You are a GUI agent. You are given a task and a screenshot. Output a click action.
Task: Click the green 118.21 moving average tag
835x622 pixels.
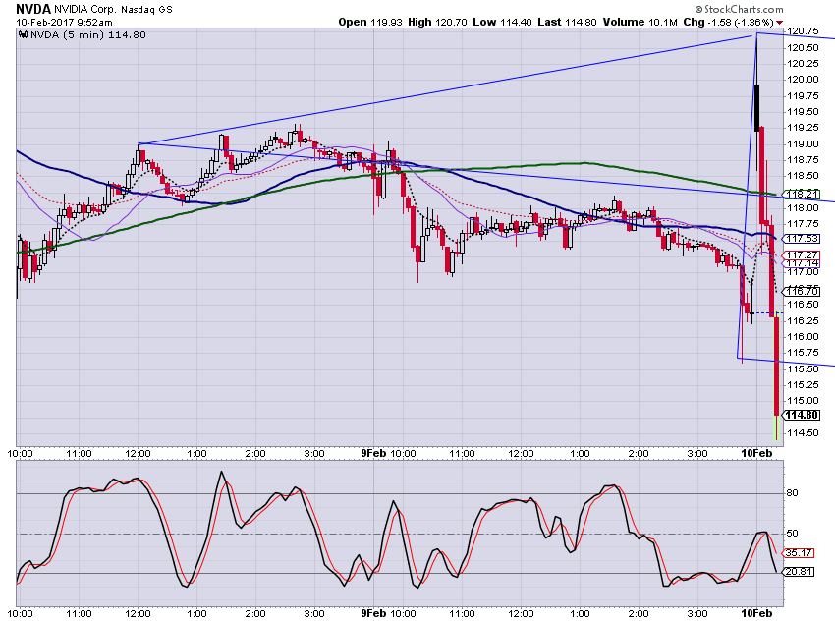(802, 194)
